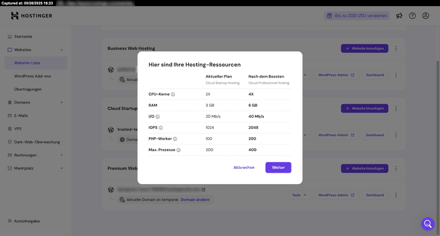Add website to Cloud Startup plan

(x=364, y=109)
